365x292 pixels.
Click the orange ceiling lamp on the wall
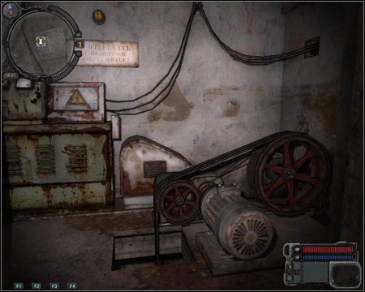(98, 17)
